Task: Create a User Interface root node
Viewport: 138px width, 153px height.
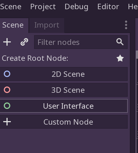Action: coord(64,106)
